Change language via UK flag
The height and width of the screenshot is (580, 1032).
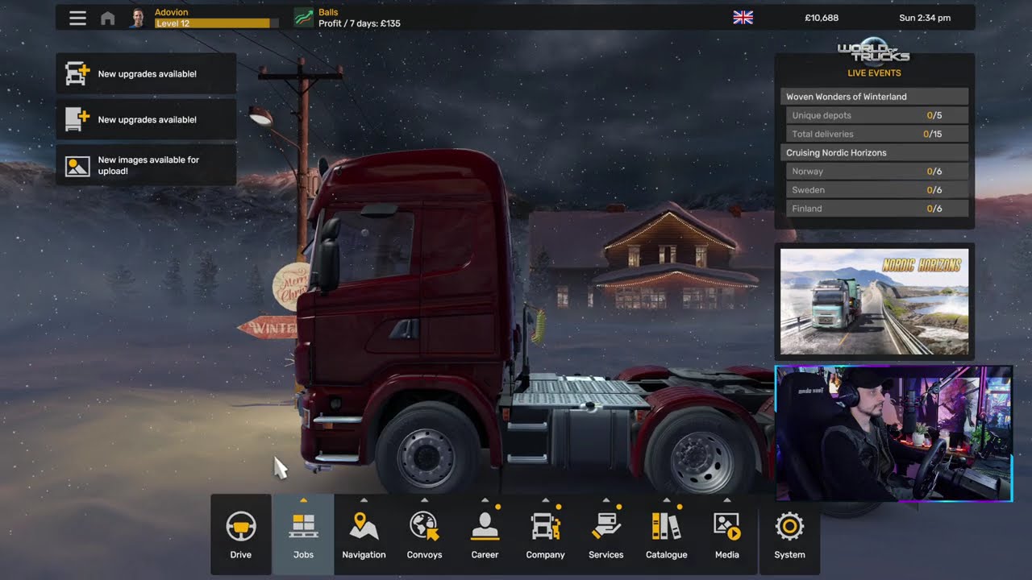743,18
